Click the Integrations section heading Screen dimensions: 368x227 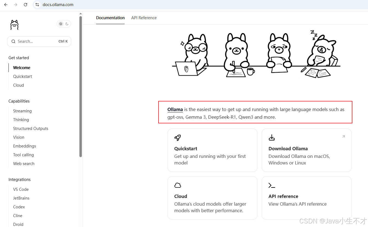(19, 180)
